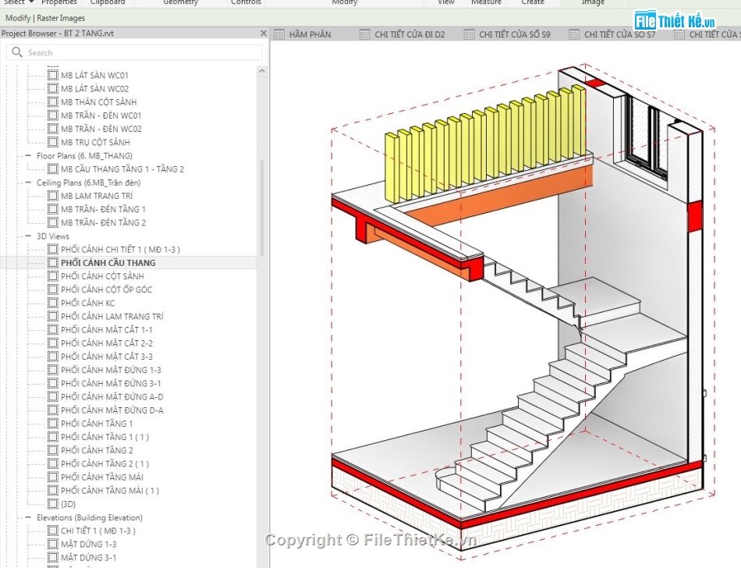Select PHỐI CẢNH TẦNG MÁI ( 1 ) view

pyautogui.click(x=110, y=490)
